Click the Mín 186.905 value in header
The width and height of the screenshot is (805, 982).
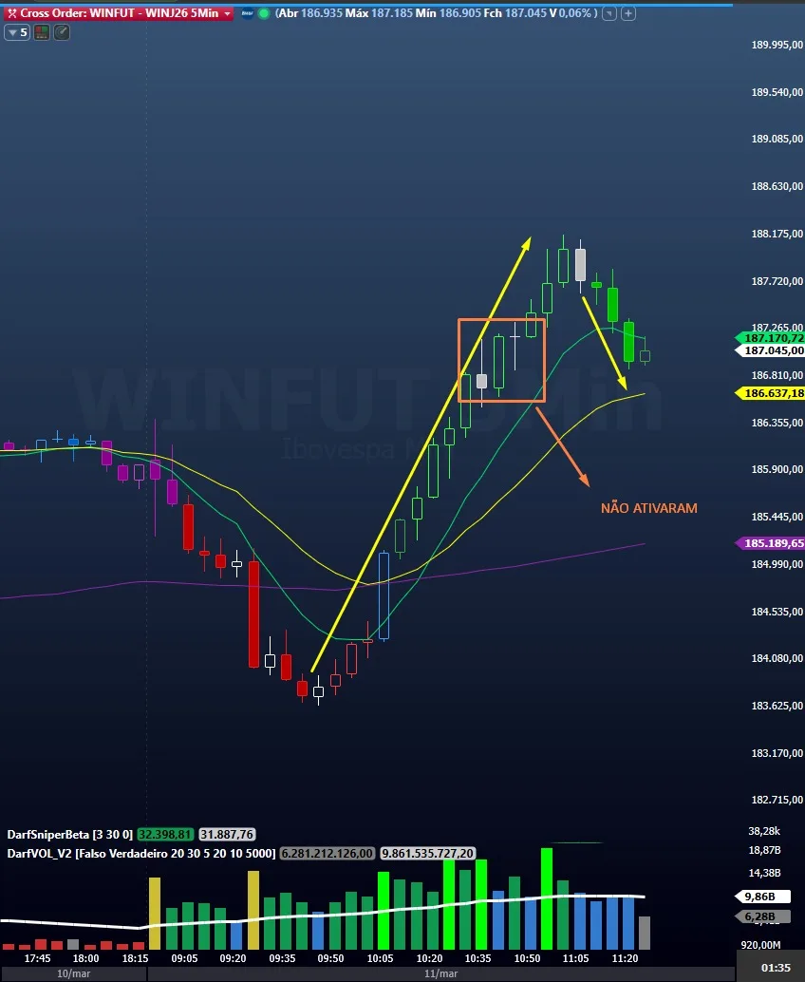pos(447,13)
